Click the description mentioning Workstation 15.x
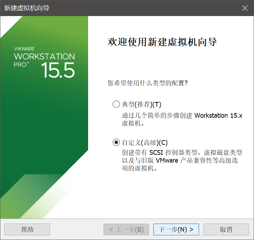The height and width of the screenshot is (240, 254). 182,119
